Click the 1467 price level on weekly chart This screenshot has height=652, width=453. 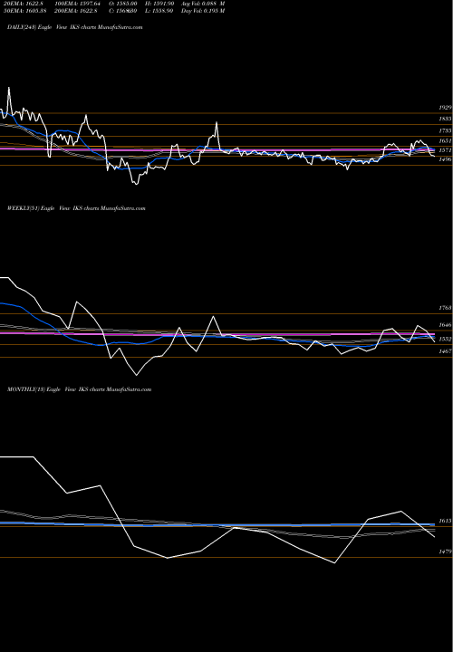point(446,351)
